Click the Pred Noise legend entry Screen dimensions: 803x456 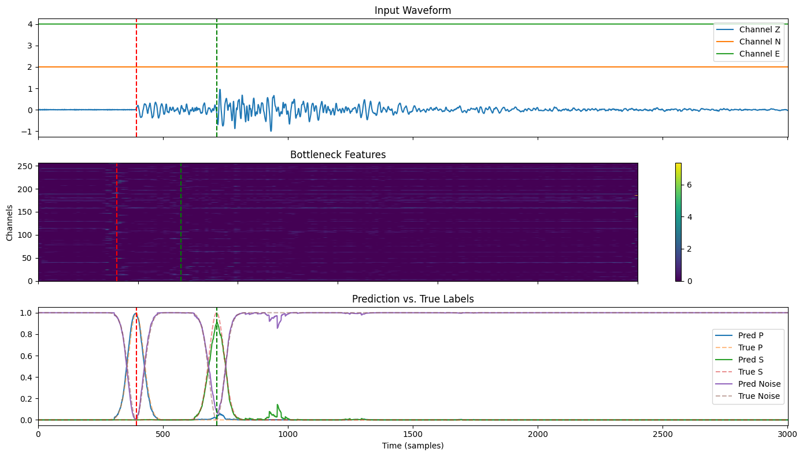pos(748,384)
